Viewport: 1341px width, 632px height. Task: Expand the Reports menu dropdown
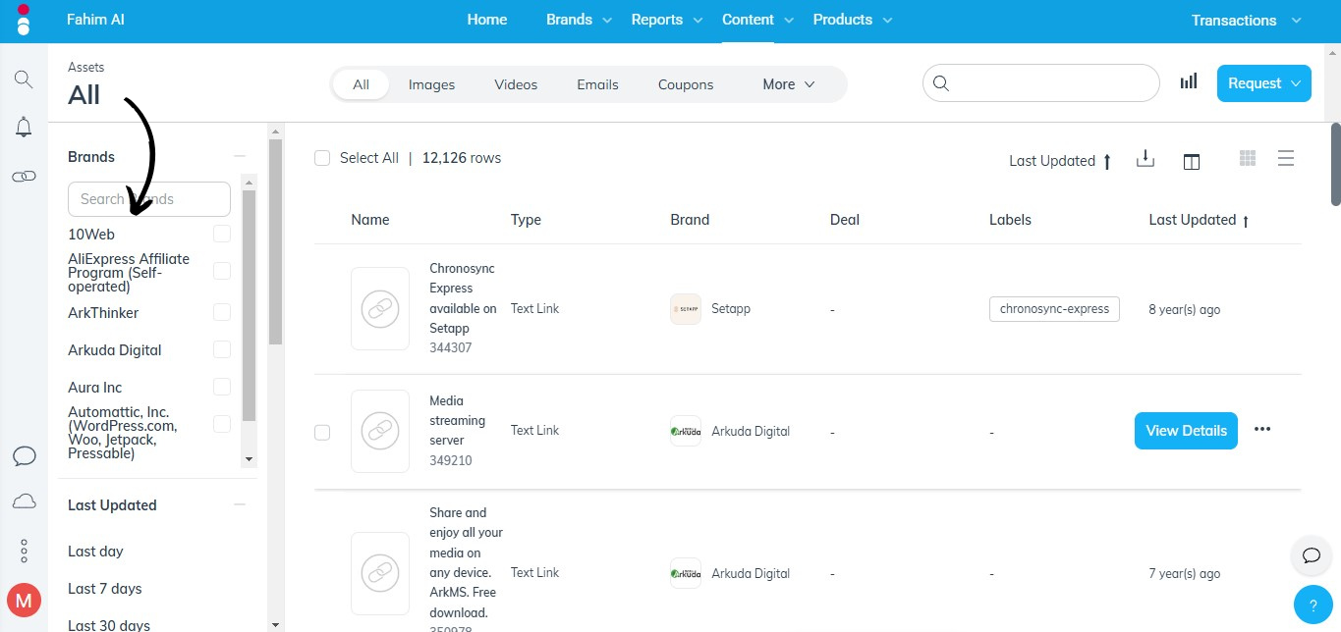[x=667, y=20]
